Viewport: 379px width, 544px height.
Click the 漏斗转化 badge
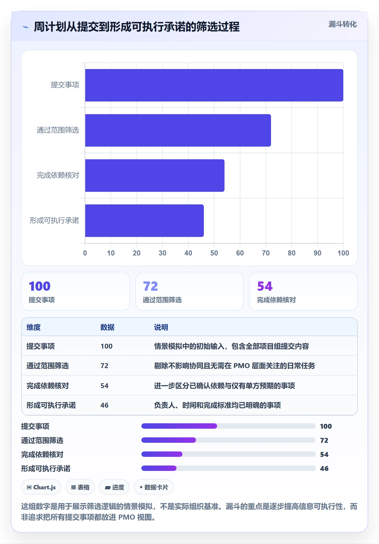click(x=342, y=24)
